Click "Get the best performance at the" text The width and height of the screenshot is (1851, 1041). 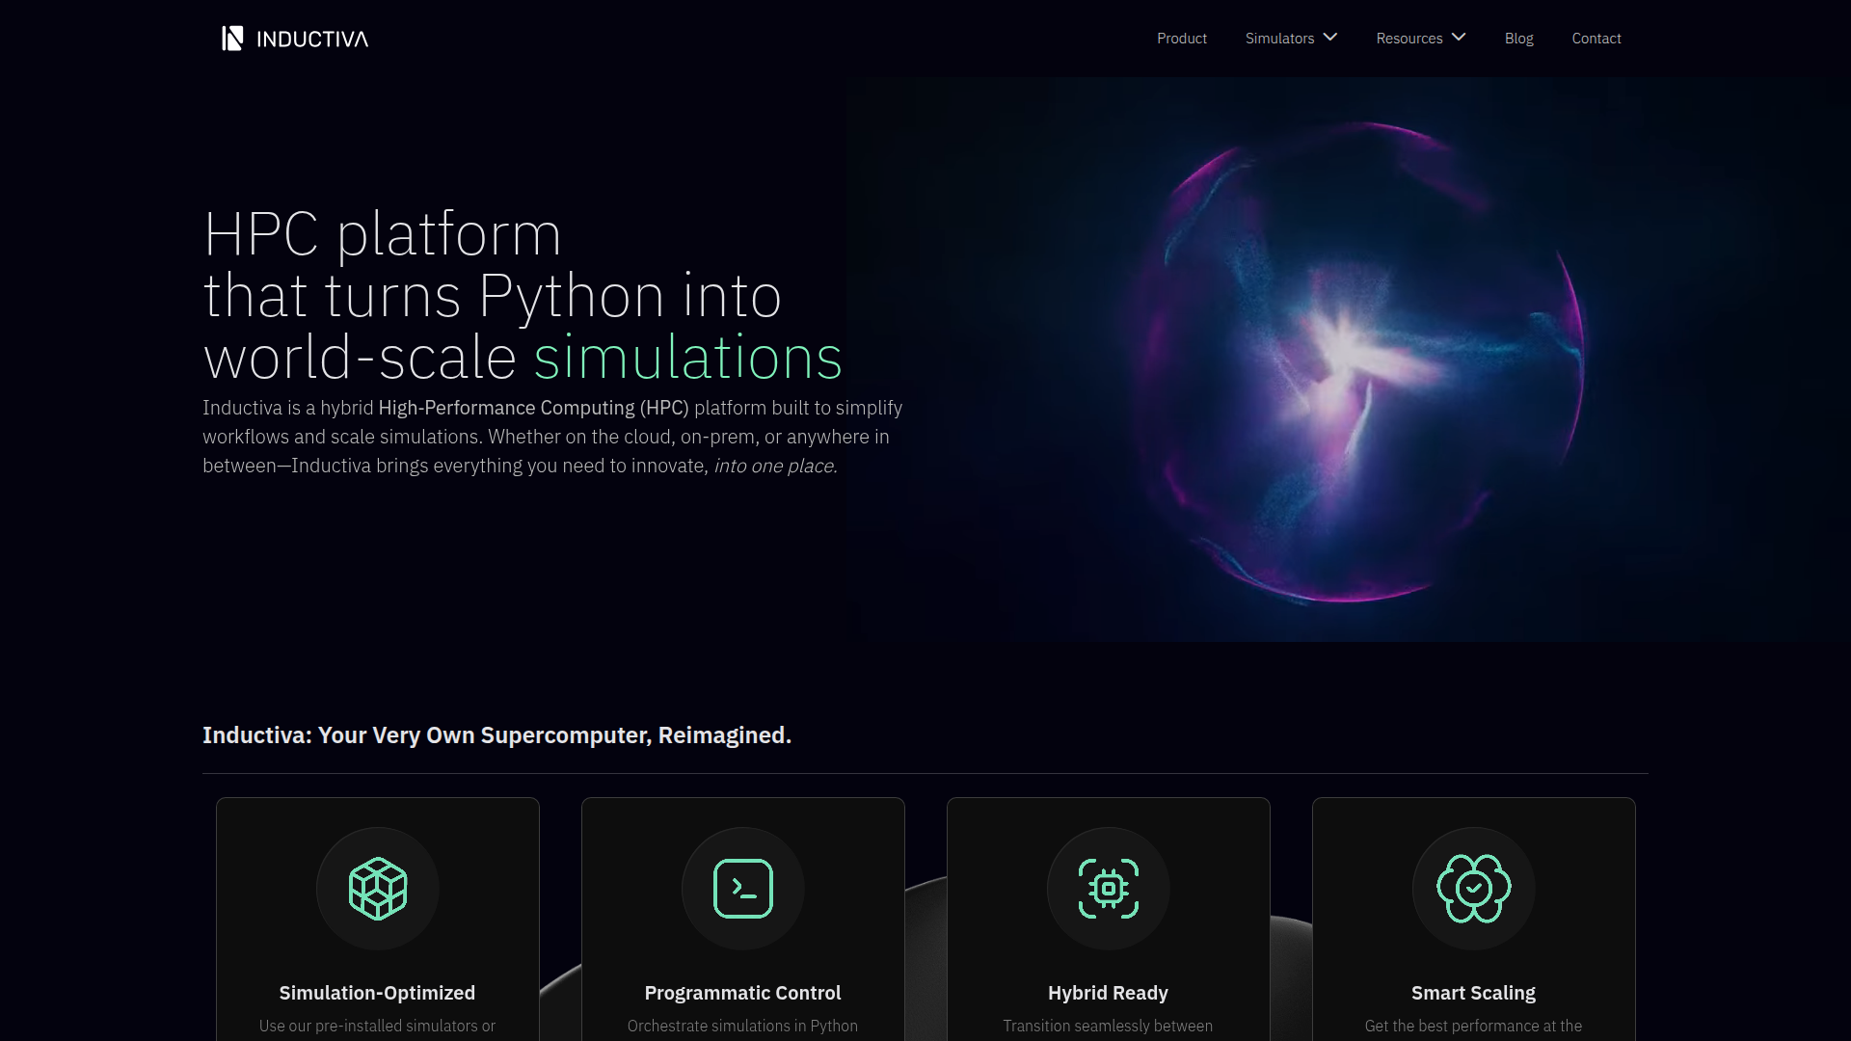pos(1473,1026)
